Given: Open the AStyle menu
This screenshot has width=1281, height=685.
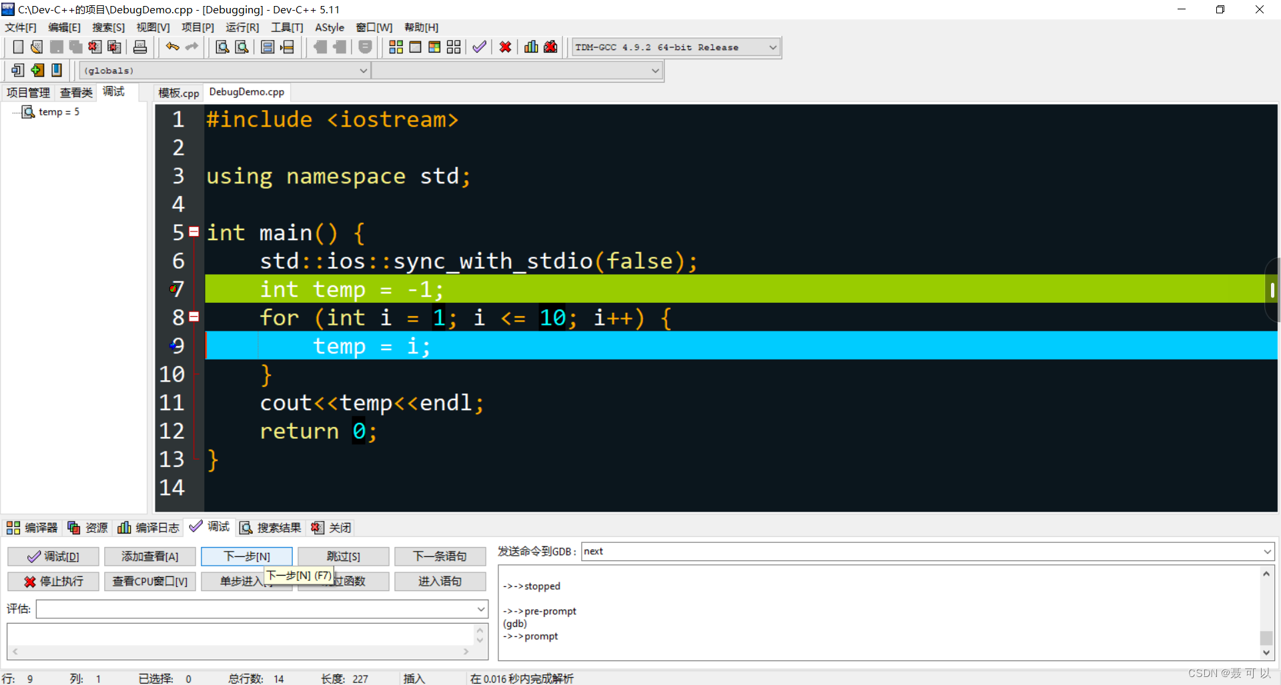Looking at the screenshot, I should pos(330,27).
